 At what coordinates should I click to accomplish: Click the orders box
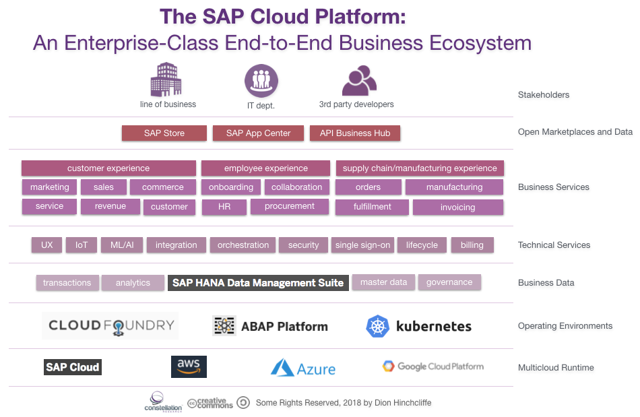(368, 187)
